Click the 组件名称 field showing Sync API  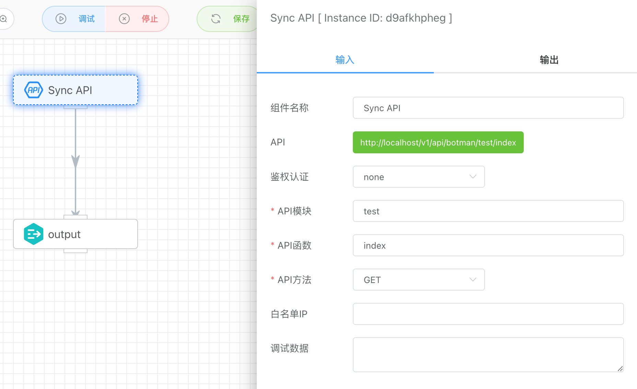click(x=488, y=108)
